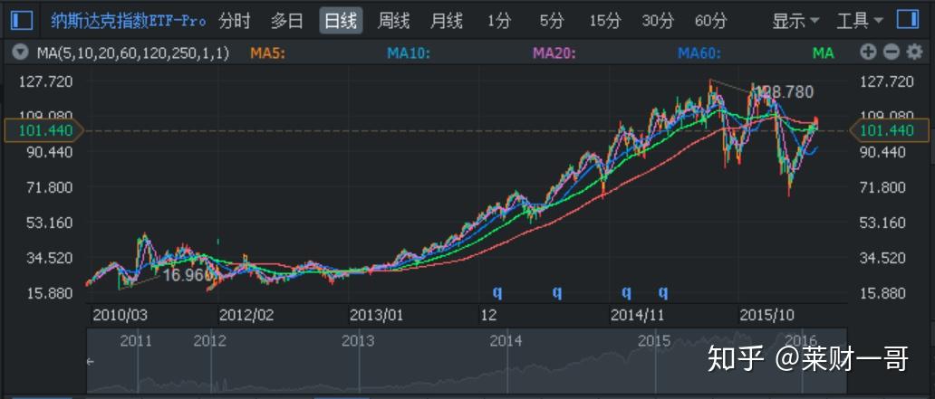The height and width of the screenshot is (399, 935).
Task: Click the right 101.440 price tag
Action: [889, 130]
